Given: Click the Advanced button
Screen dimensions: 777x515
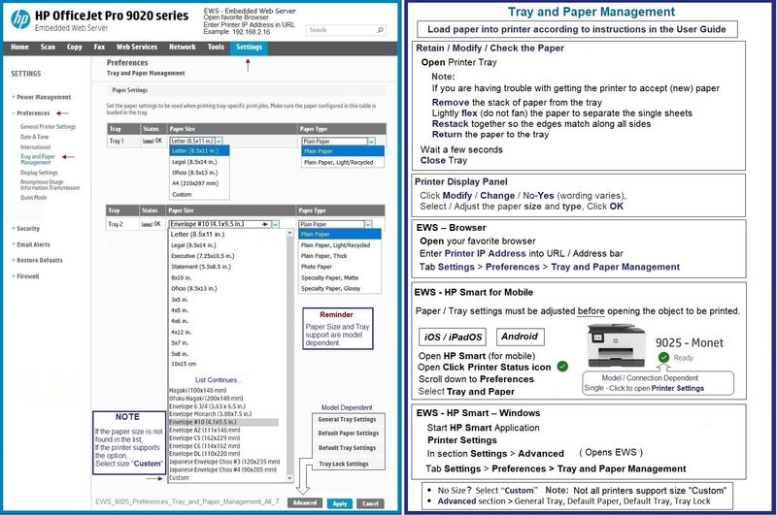Looking at the screenshot, I should (x=304, y=503).
